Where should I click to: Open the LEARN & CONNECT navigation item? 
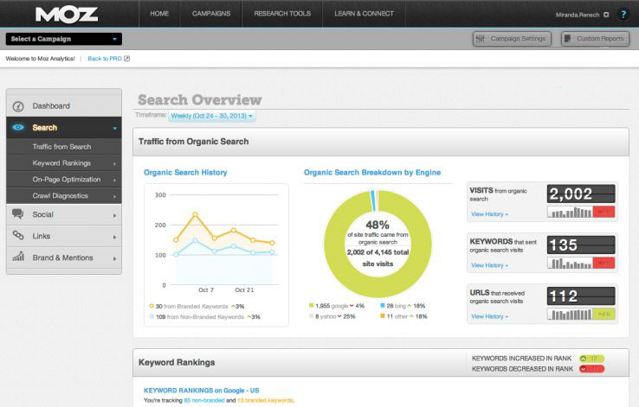364,14
